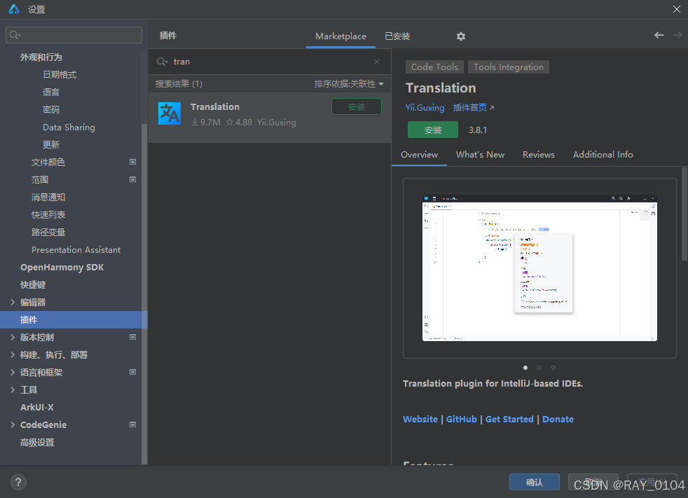
Task: Click the external link arrow after 插件首页
Action: click(x=492, y=108)
